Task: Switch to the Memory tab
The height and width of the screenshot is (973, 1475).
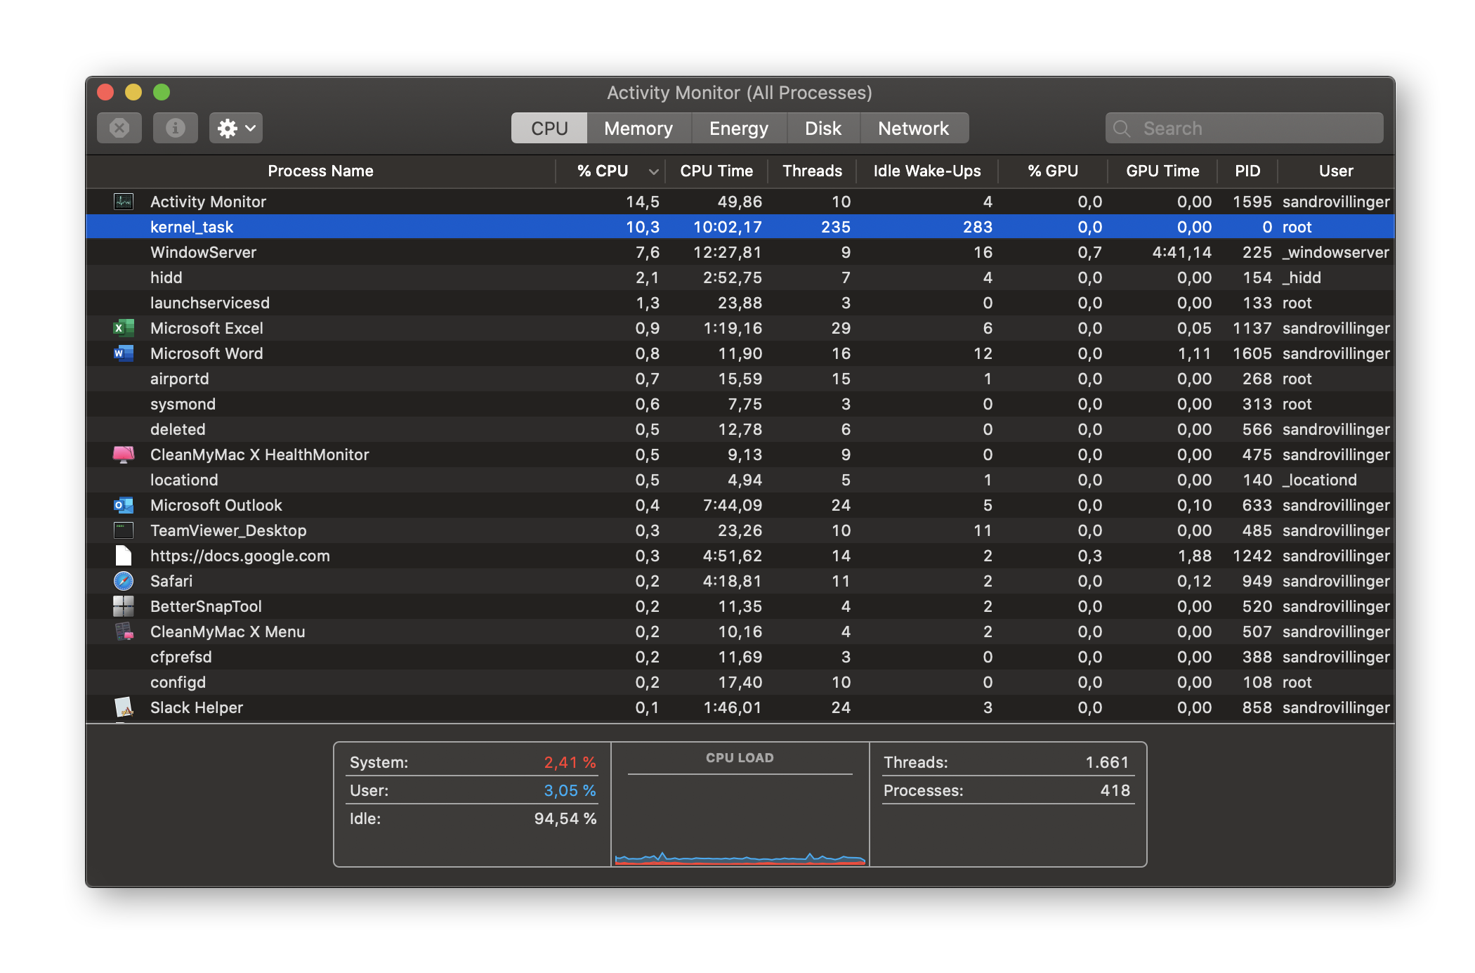Action: (638, 128)
